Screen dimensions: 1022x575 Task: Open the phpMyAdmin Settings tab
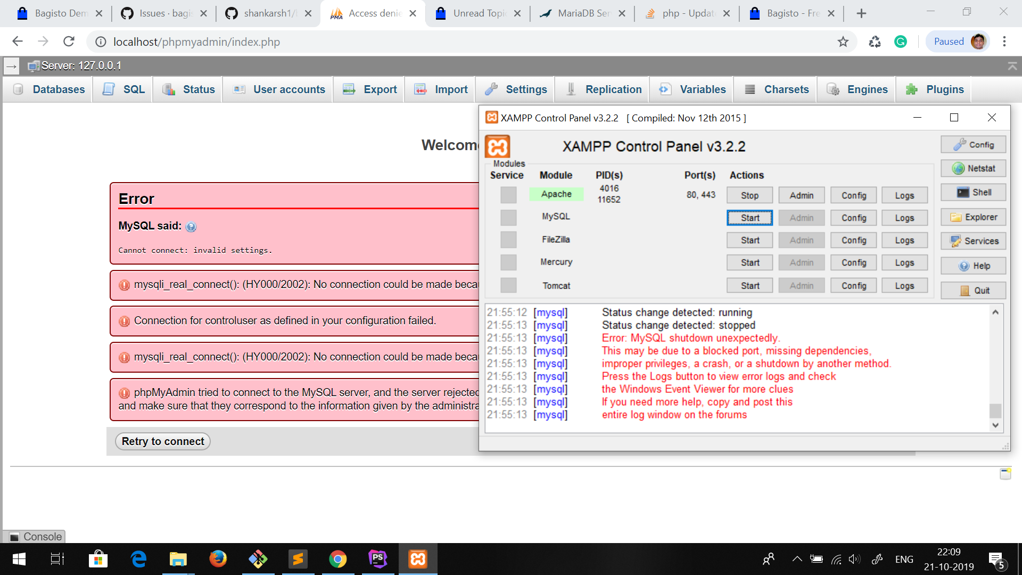coord(516,89)
